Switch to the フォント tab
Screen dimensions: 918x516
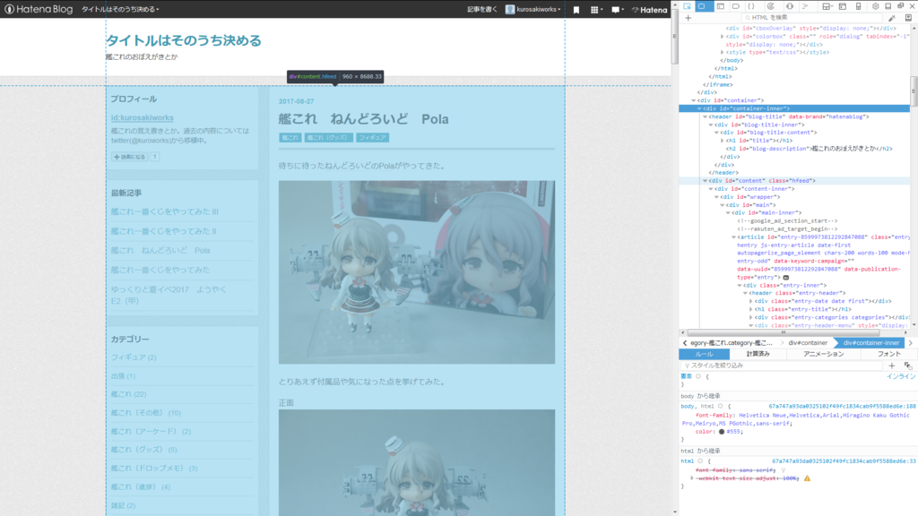(888, 354)
